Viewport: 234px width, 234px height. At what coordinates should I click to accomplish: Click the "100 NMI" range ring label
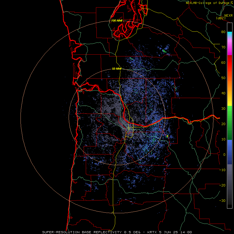pos(117,21)
